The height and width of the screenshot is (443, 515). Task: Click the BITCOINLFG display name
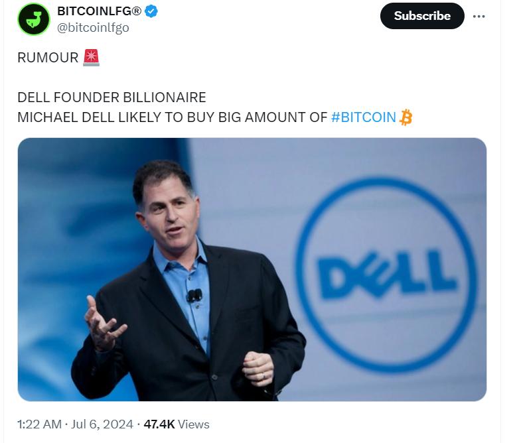(x=95, y=11)
